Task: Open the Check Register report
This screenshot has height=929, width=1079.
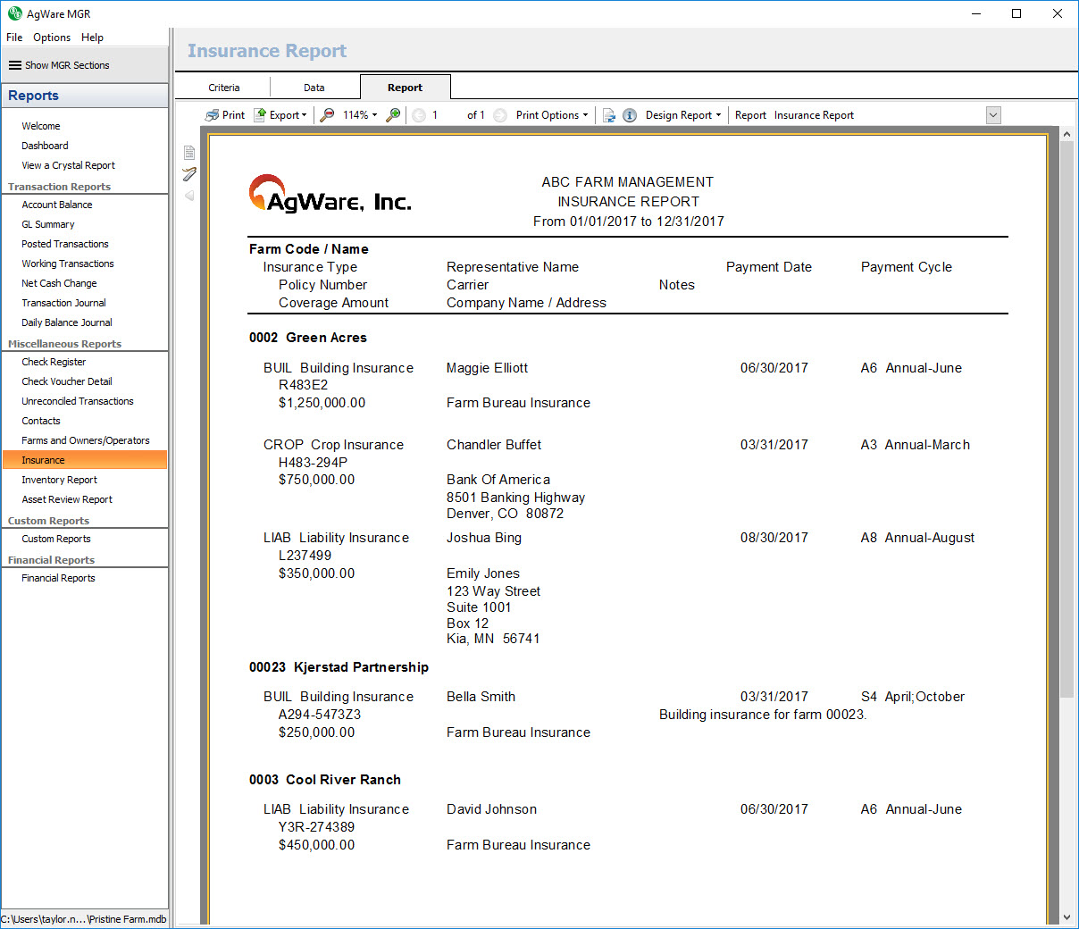Action: 54,362
